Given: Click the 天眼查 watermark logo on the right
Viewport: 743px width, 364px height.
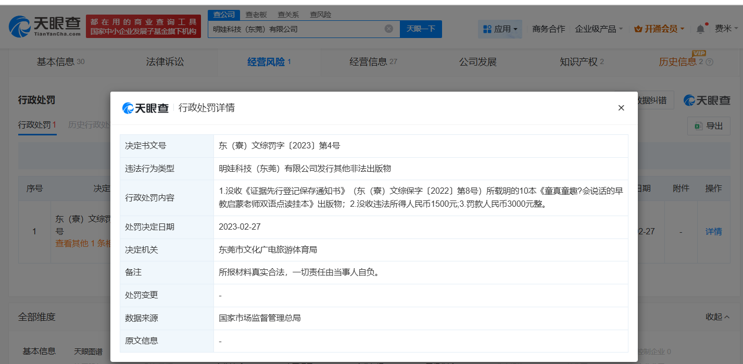Looking at the screenshot, I should pos(708,100).
